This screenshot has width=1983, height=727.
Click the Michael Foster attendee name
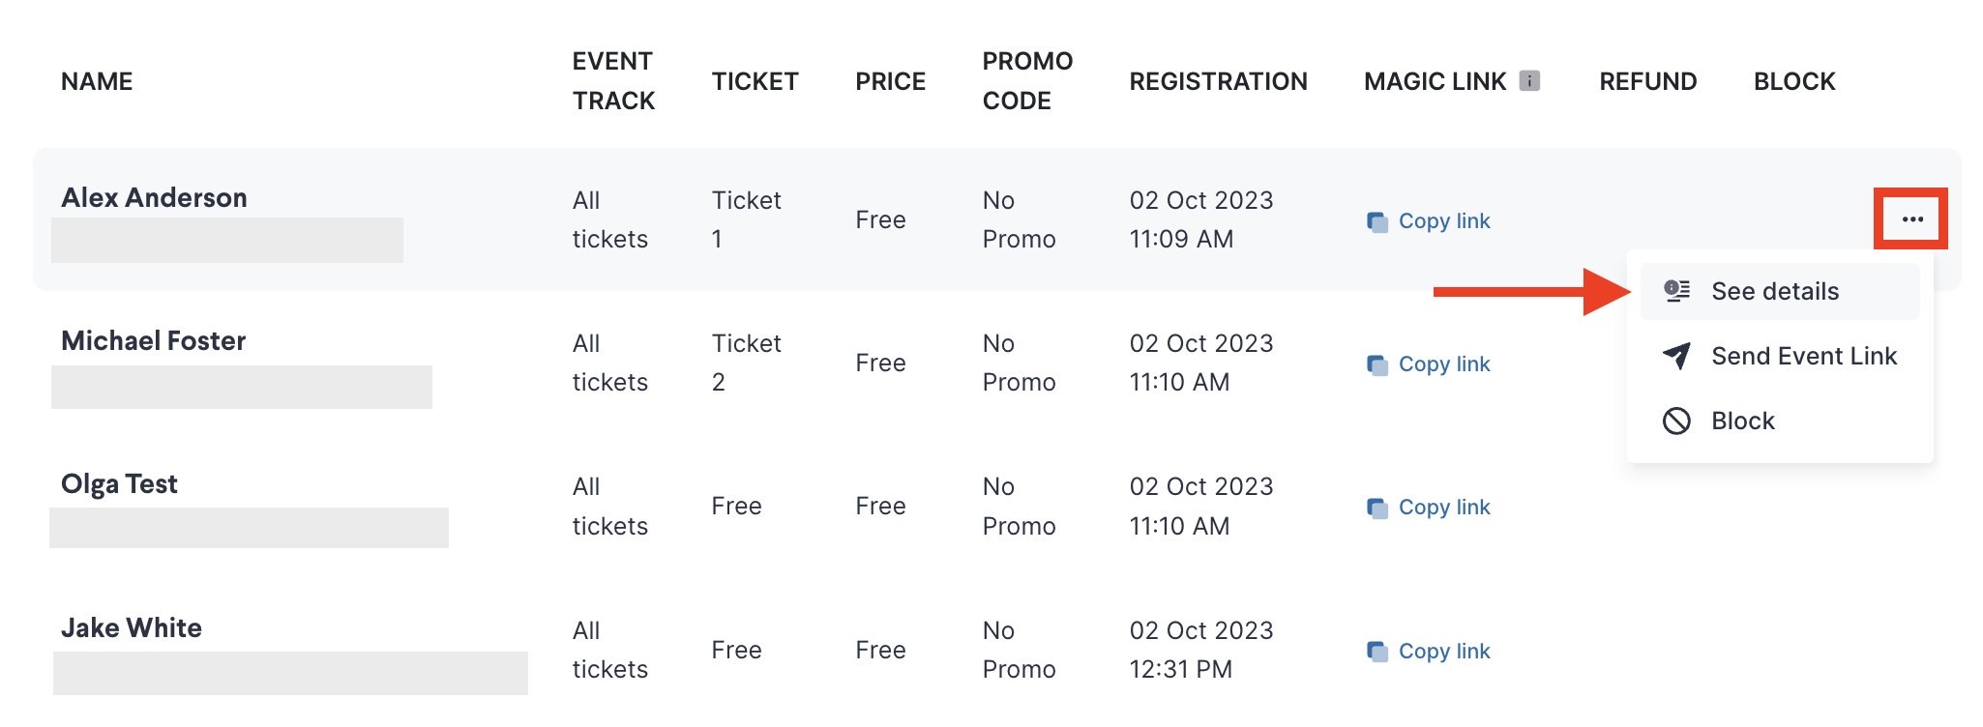click(153, 340)
